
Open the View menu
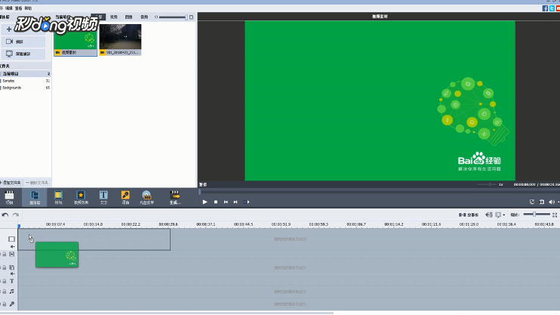tap(18, 8)
